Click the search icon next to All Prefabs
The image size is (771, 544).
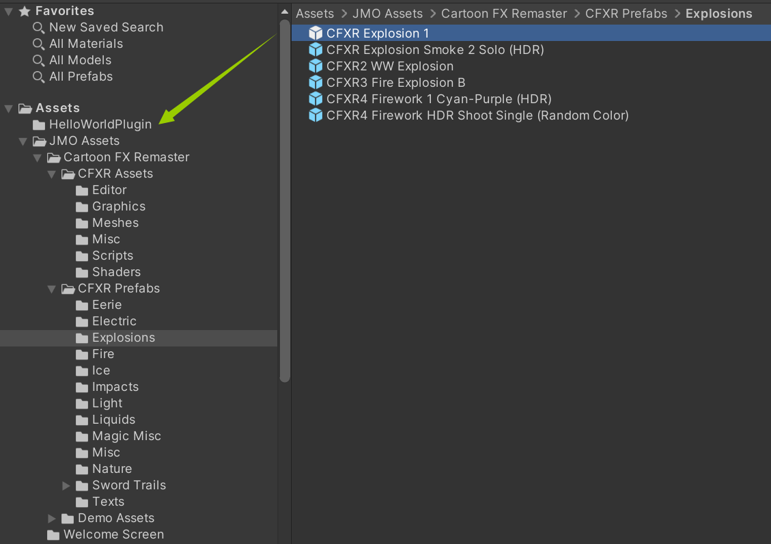click(38, 77)
